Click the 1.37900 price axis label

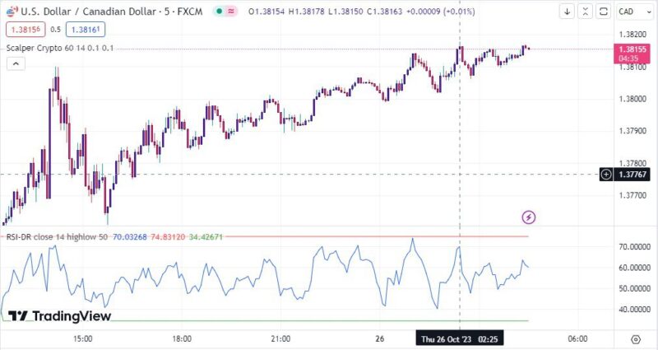coord(633,131)
